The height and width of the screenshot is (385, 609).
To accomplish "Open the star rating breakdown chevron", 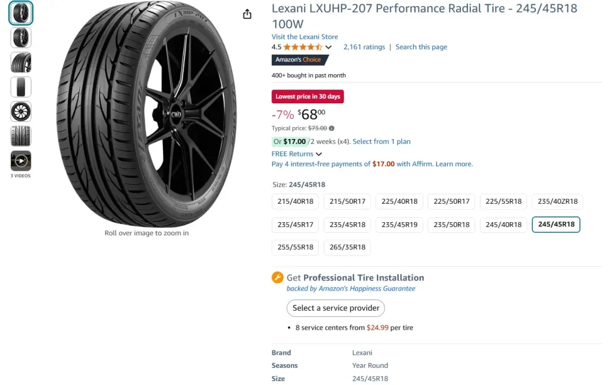I will coord(328,48).
